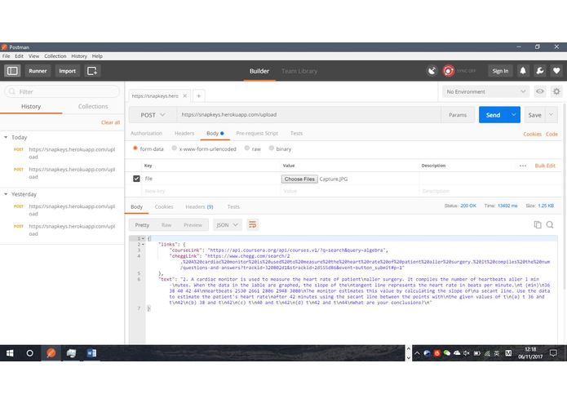Open the Save dropdown arrow

pyautogui.click(x=551, y=114)
